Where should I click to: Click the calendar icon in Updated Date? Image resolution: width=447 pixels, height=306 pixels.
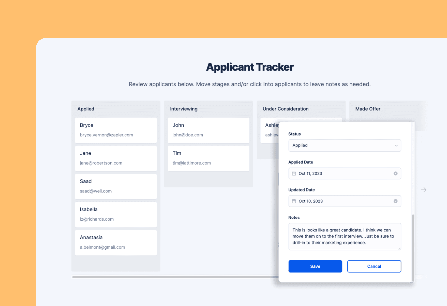pyautogui.click(x=294, y=201)
